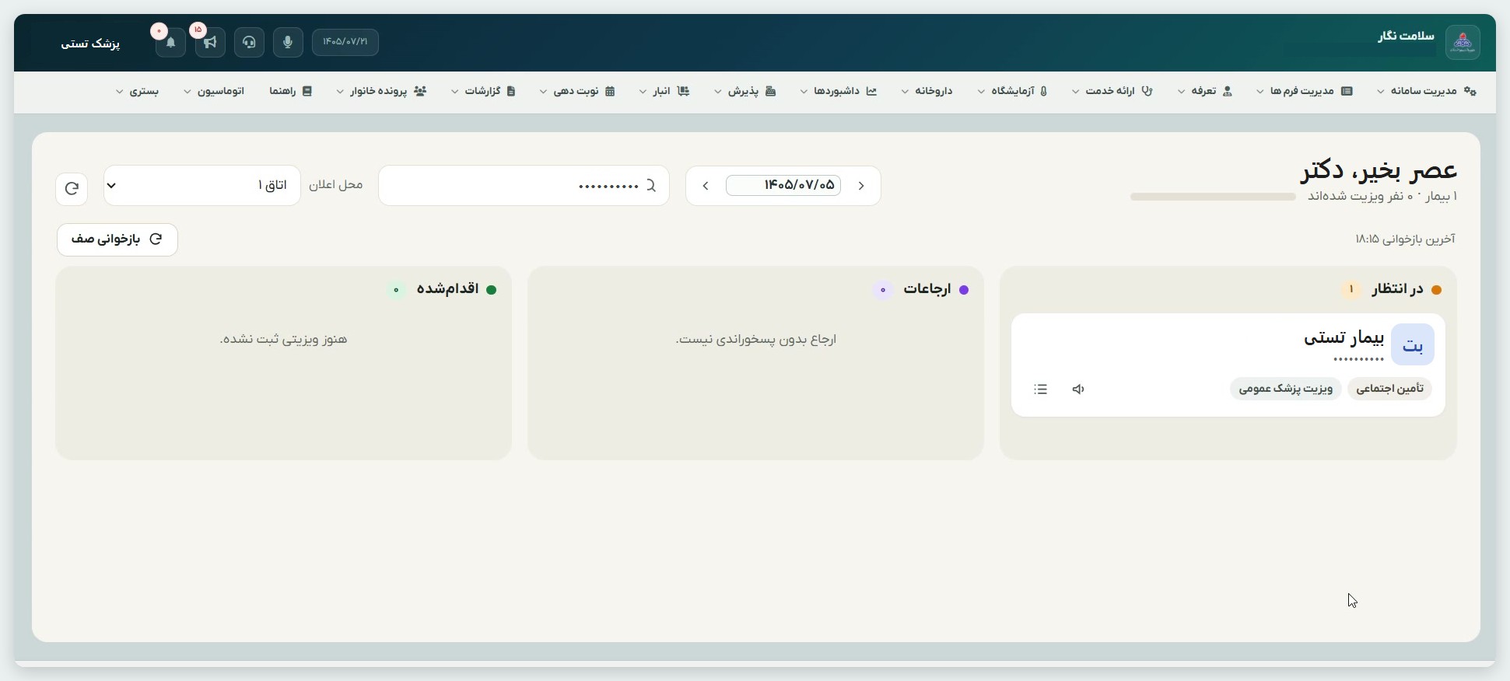The image size is (1510, 681).
Task: Click the اقدام‌شده column heading
Action: [x=447, y=289]
